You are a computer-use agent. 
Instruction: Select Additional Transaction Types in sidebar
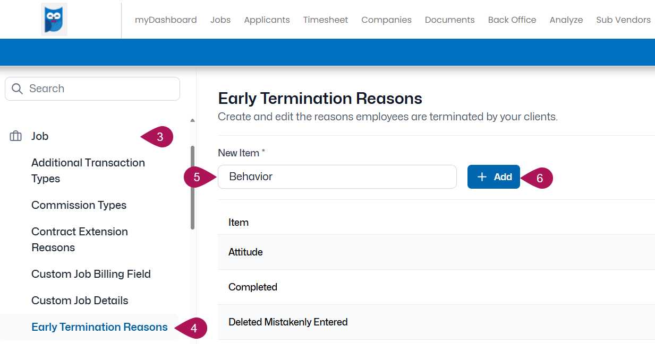[x=88, y=171]
